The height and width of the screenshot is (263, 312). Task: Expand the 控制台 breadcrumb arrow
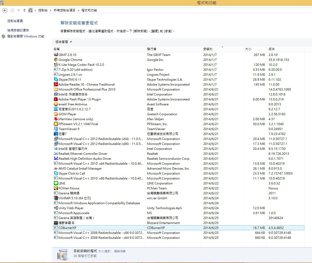(x=50, y=10)
